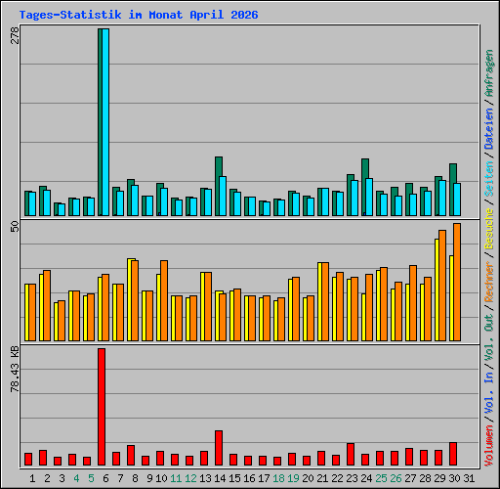Screen dimensions: 500x489
Task: Click the day '6' axis label
Action: point(105,478)
